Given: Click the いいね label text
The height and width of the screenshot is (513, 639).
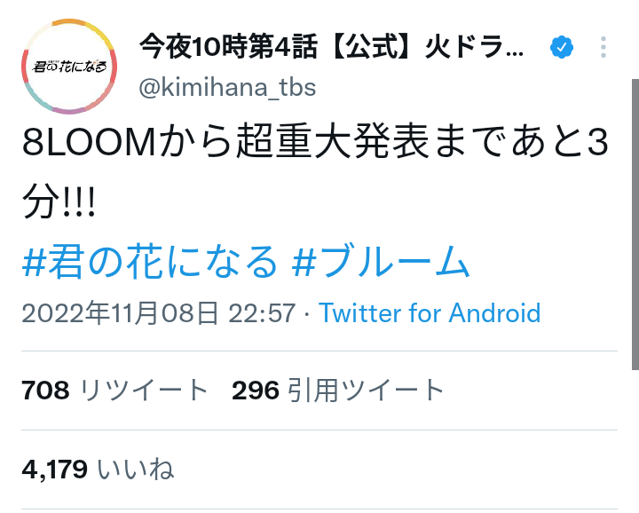Looking at the screenshot, I should point(136,469).
